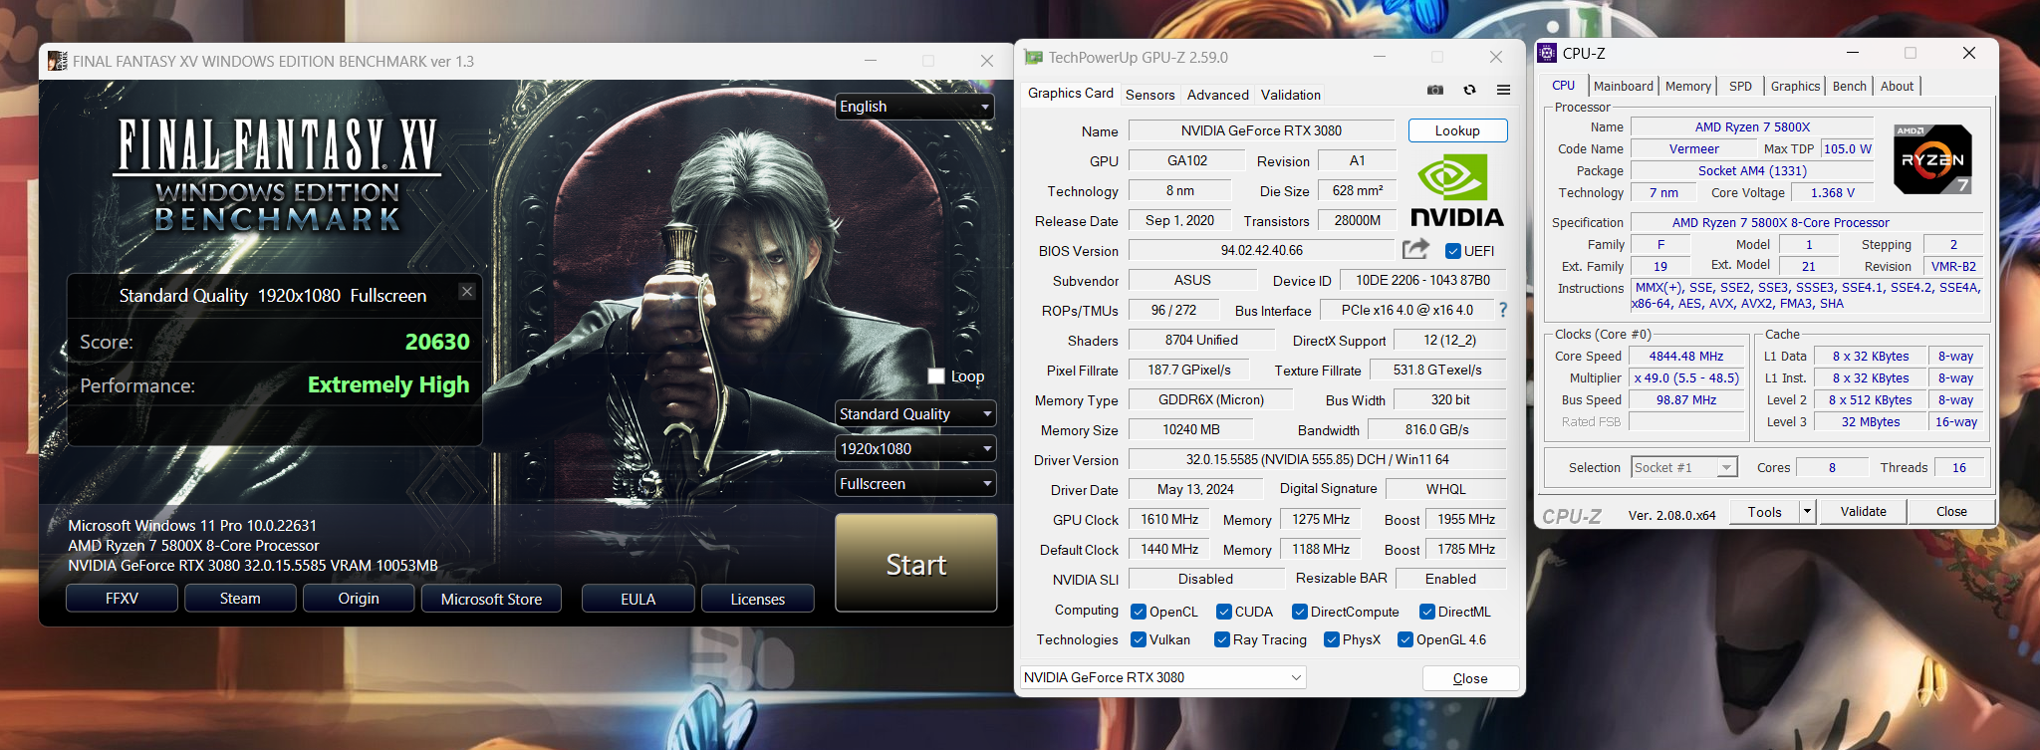Click the empty Rated FSB field in CPU-Z
Viewport: 2040px width, 750px height.
1686,421
